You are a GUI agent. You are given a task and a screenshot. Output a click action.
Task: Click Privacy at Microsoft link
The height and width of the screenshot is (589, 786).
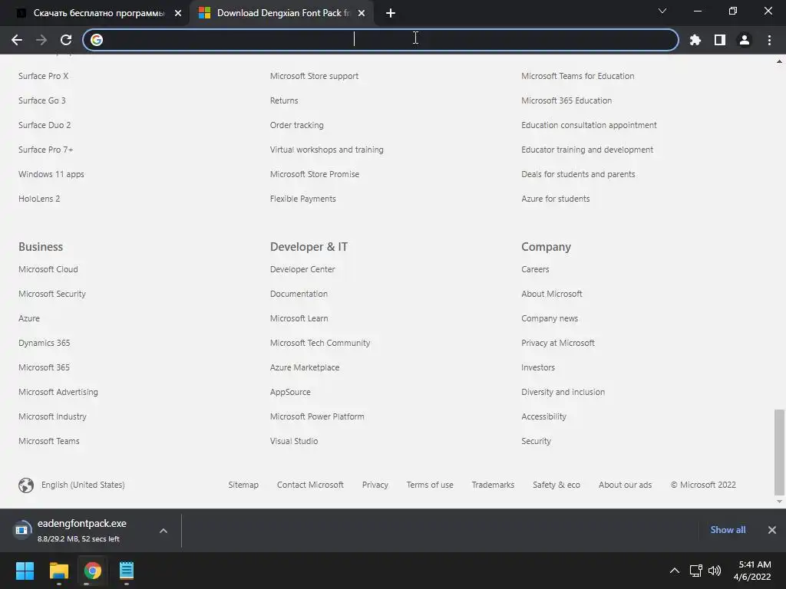(x=558, y=343)
